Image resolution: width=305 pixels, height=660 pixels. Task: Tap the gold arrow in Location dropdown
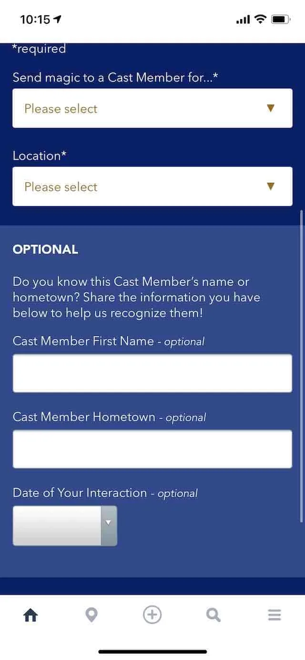271,186
